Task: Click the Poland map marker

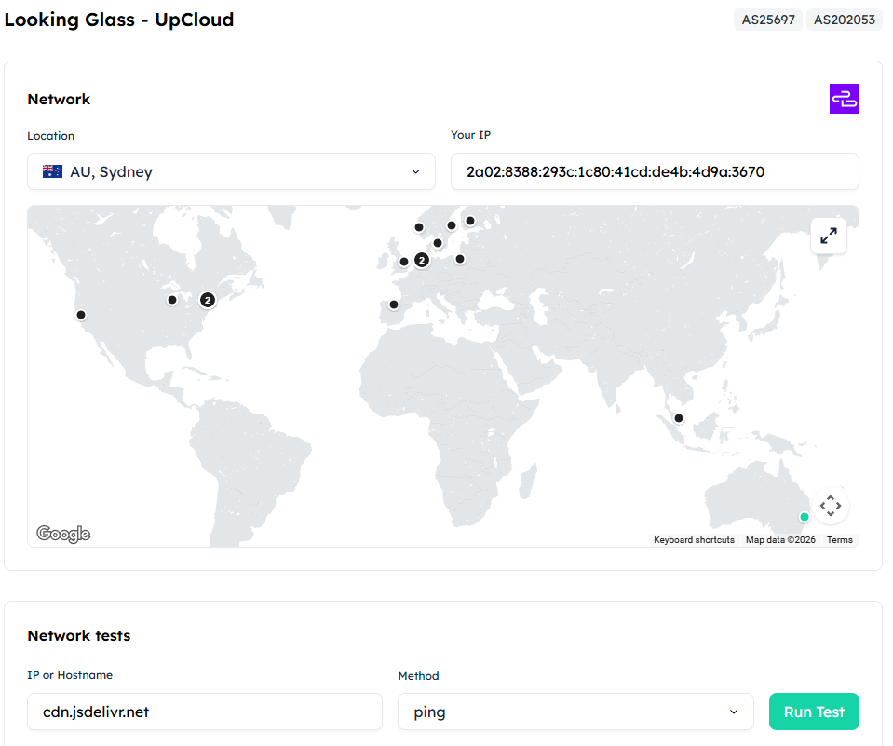Action: tap(460, 259)
